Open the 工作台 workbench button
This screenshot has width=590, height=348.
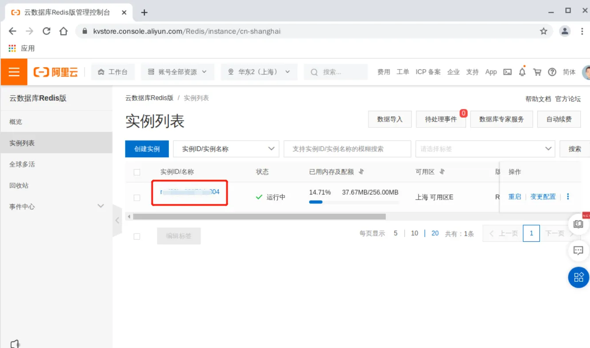[113, 72]
